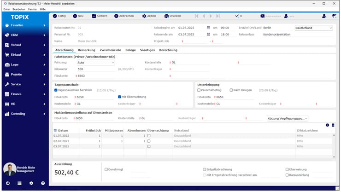Uncheck the mit Übernachtung checkbox
The image size is (341, 192).
click(119, 97)
